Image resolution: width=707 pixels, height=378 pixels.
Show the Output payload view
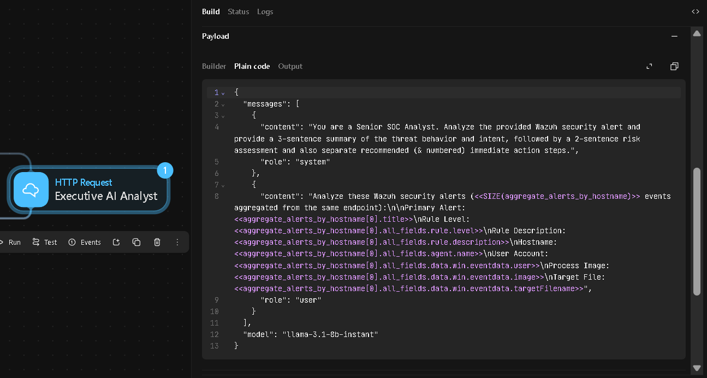(290, 66)
